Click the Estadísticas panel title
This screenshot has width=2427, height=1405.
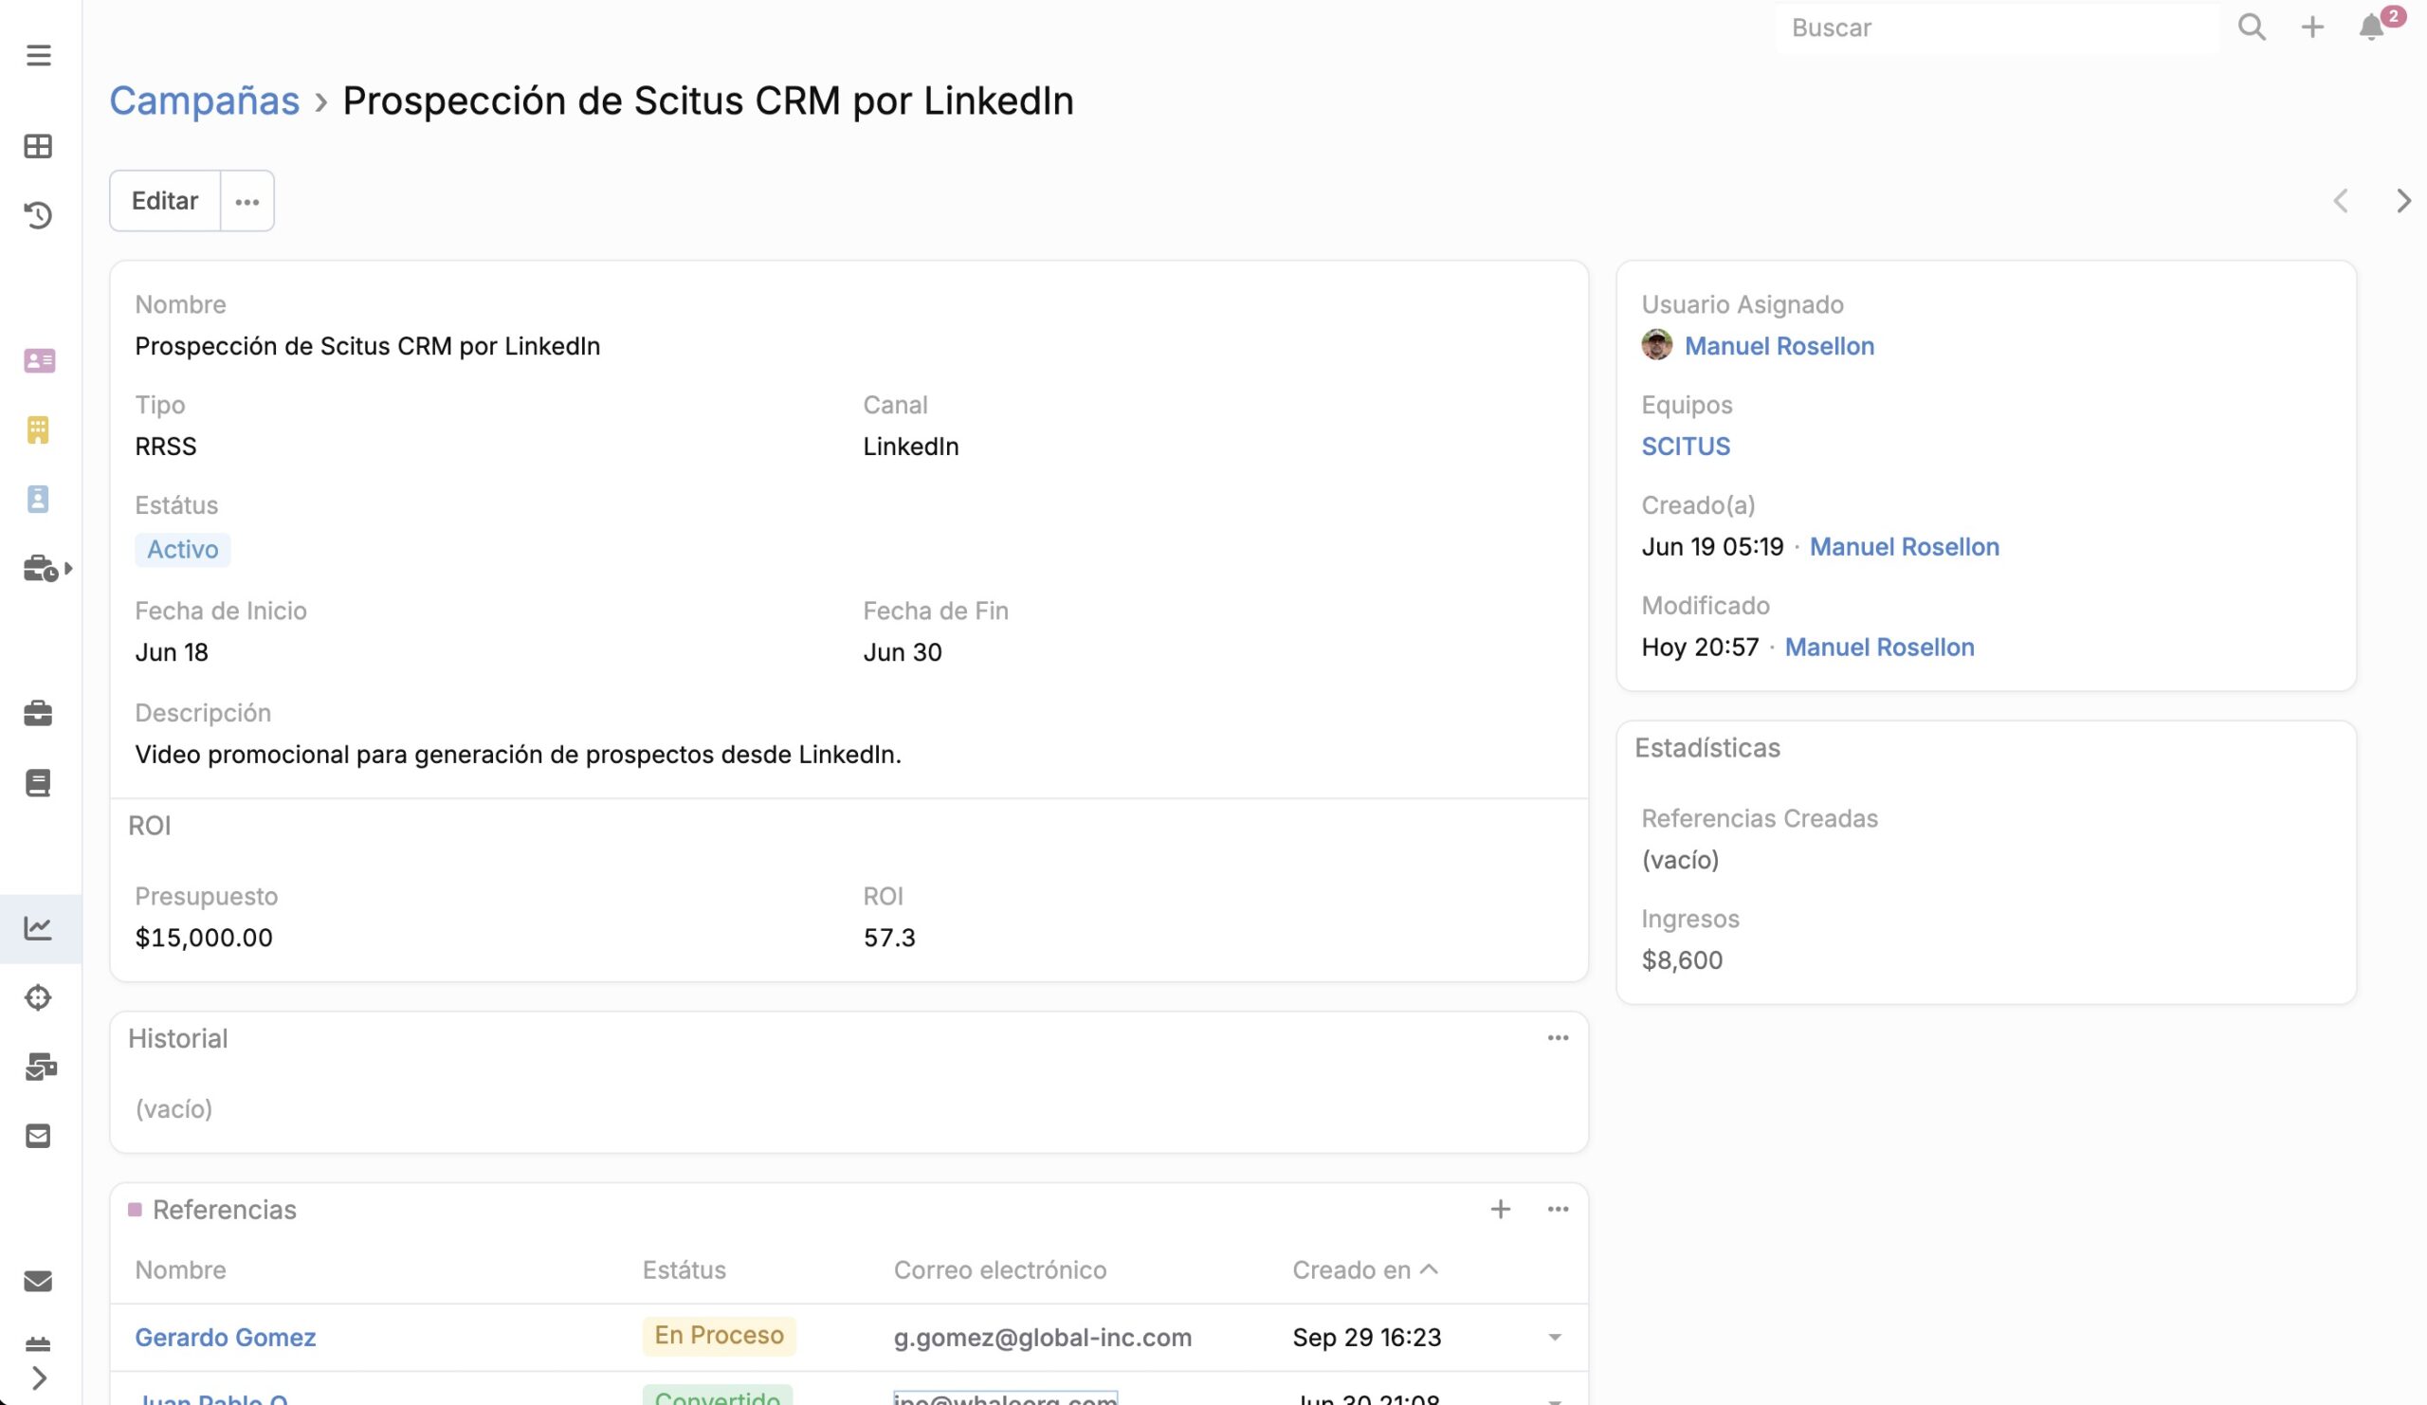pos(1707,748)
